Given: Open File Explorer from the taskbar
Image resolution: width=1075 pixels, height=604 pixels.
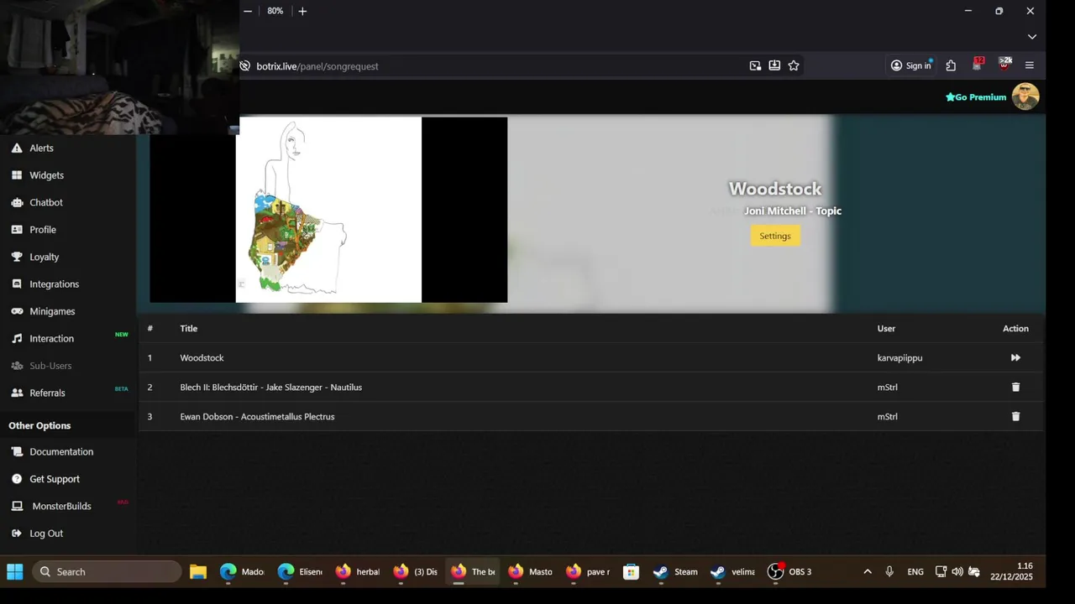Looking at the screenshot, I should (198, 572).
